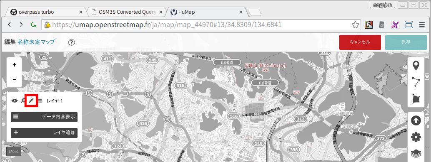Click the 保存 save button
Screen dimensions: 431x162
pyautogui.click(x=406, y=42)
